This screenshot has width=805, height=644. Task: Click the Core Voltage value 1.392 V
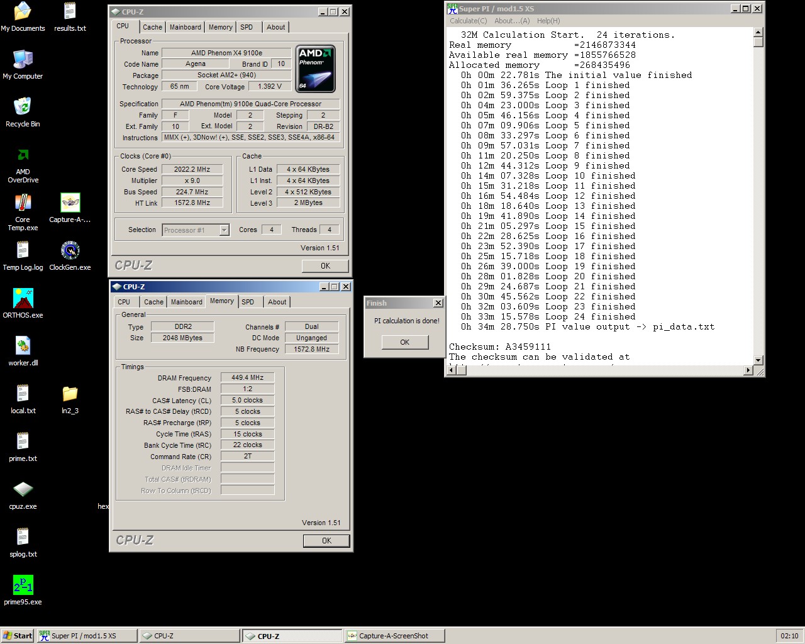(270, 87)
